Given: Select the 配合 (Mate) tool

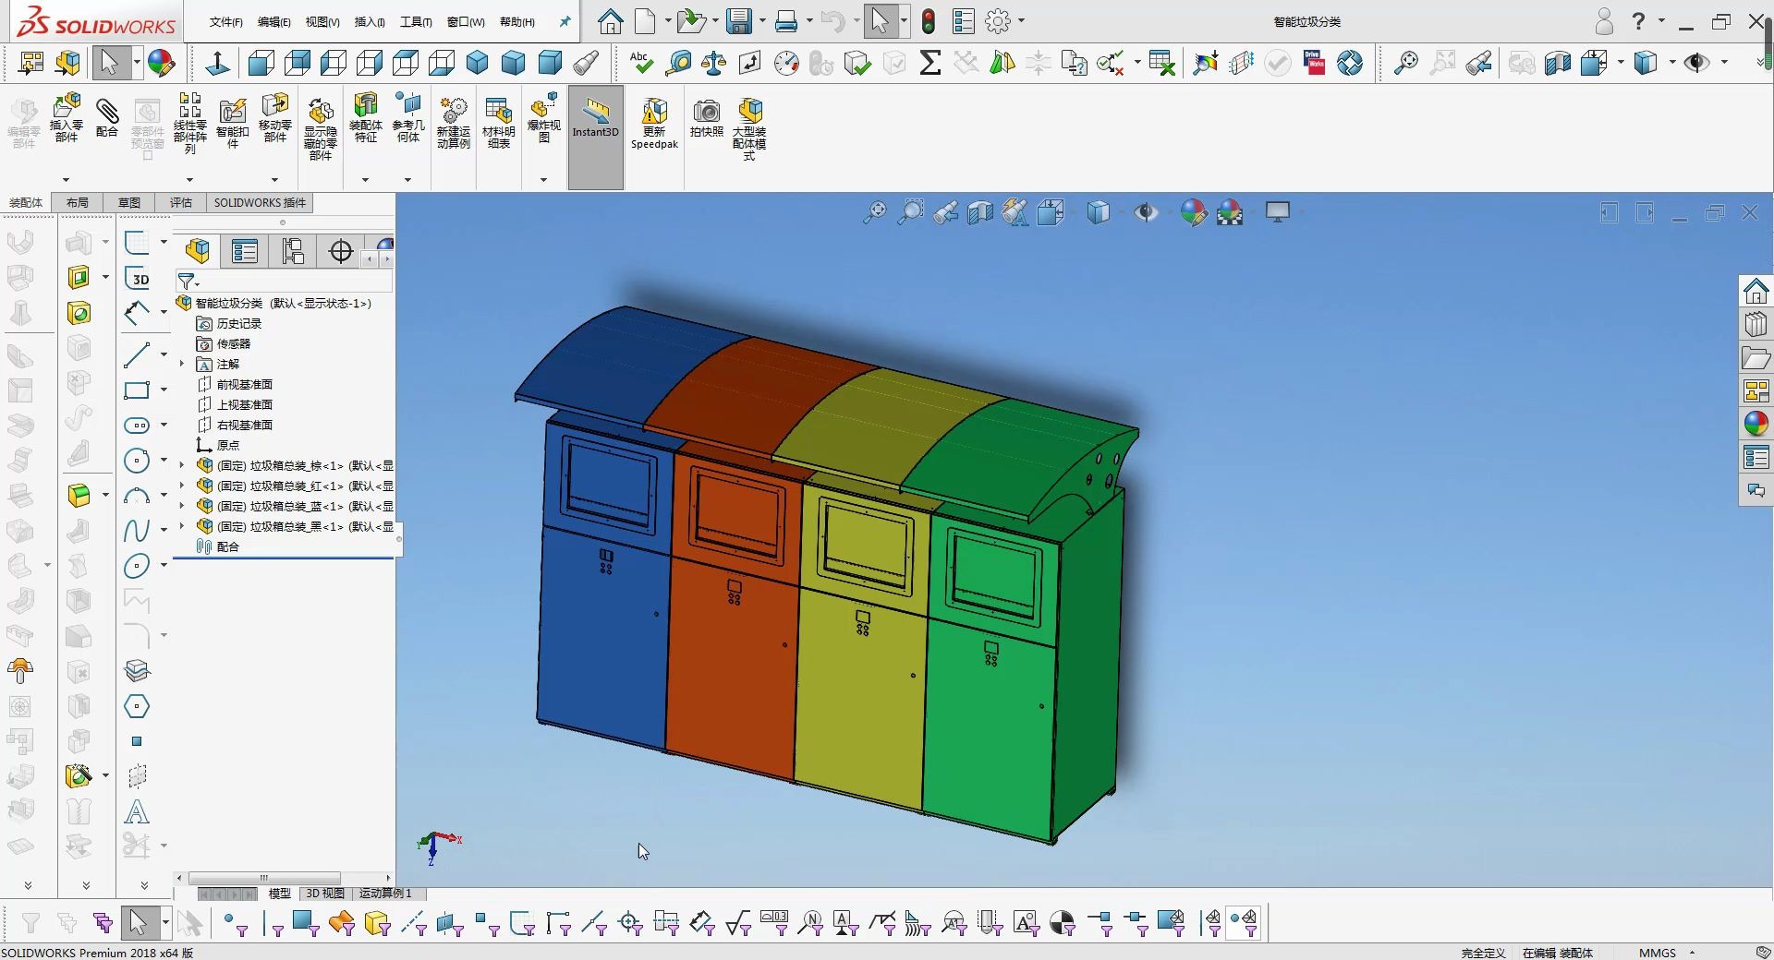Looking at the screenshot, I should [107, 122].
